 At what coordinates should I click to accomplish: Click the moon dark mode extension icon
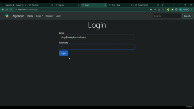point(168,9)
